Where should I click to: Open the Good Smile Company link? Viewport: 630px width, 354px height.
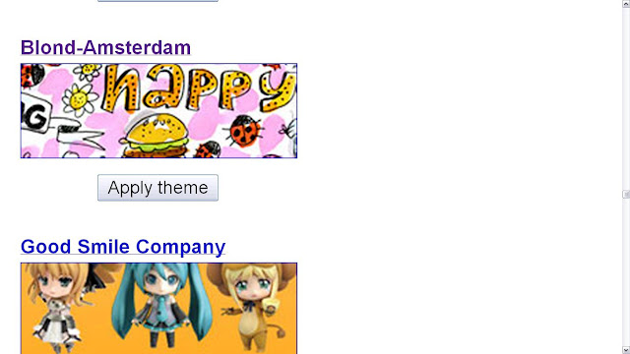(x=123, y=247)
